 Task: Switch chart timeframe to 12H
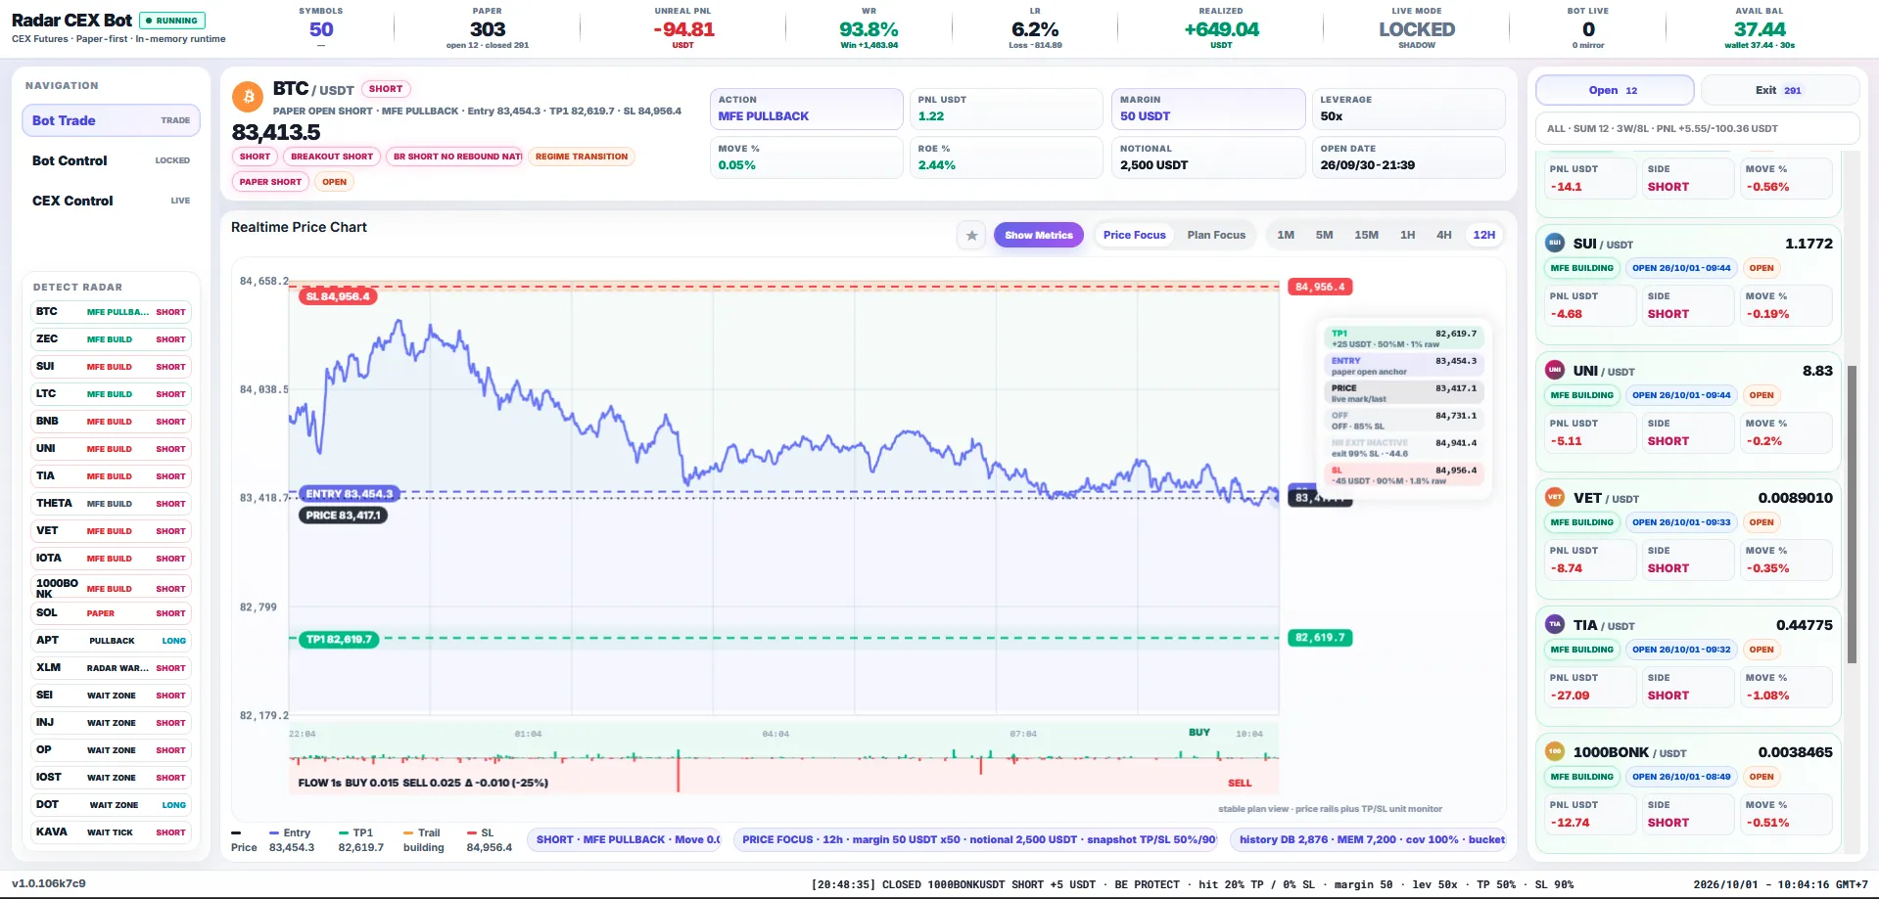coord(1483,235)
